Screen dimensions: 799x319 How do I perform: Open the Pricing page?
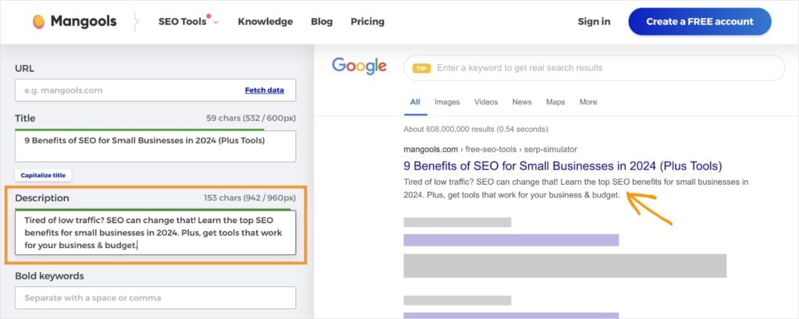(368, 21)
